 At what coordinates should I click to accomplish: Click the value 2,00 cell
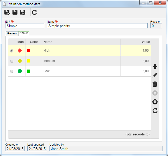(x=136, y=61)
